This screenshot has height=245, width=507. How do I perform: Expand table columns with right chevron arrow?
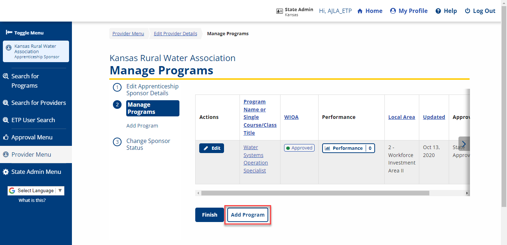[463, 144]
